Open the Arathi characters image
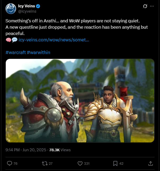Image resolution: width=160 pixels, height=171 pixels. click(80, 100)
